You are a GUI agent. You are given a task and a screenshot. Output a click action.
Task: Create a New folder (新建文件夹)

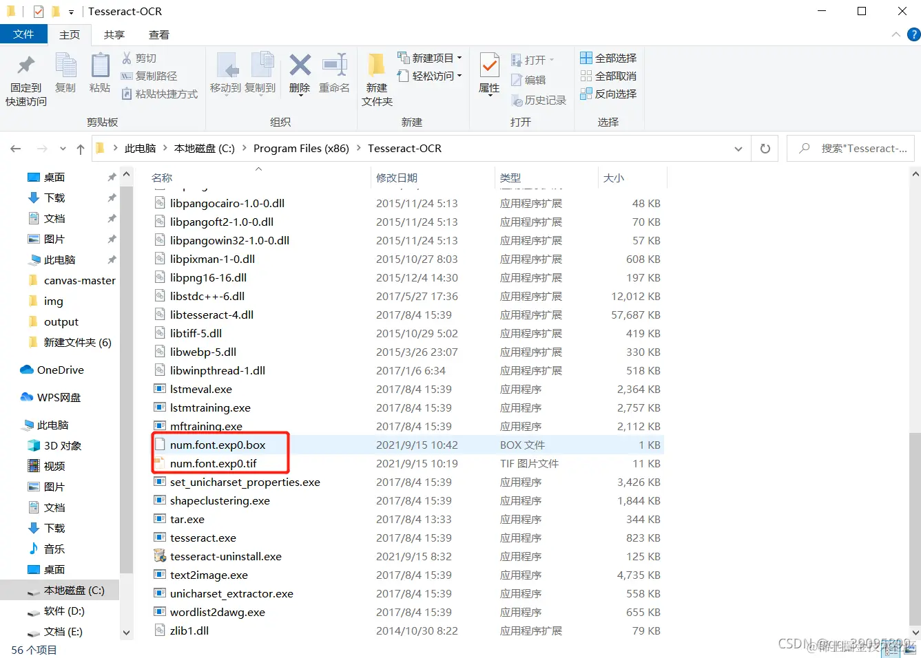pyautogui.click(x=377, y=79)
